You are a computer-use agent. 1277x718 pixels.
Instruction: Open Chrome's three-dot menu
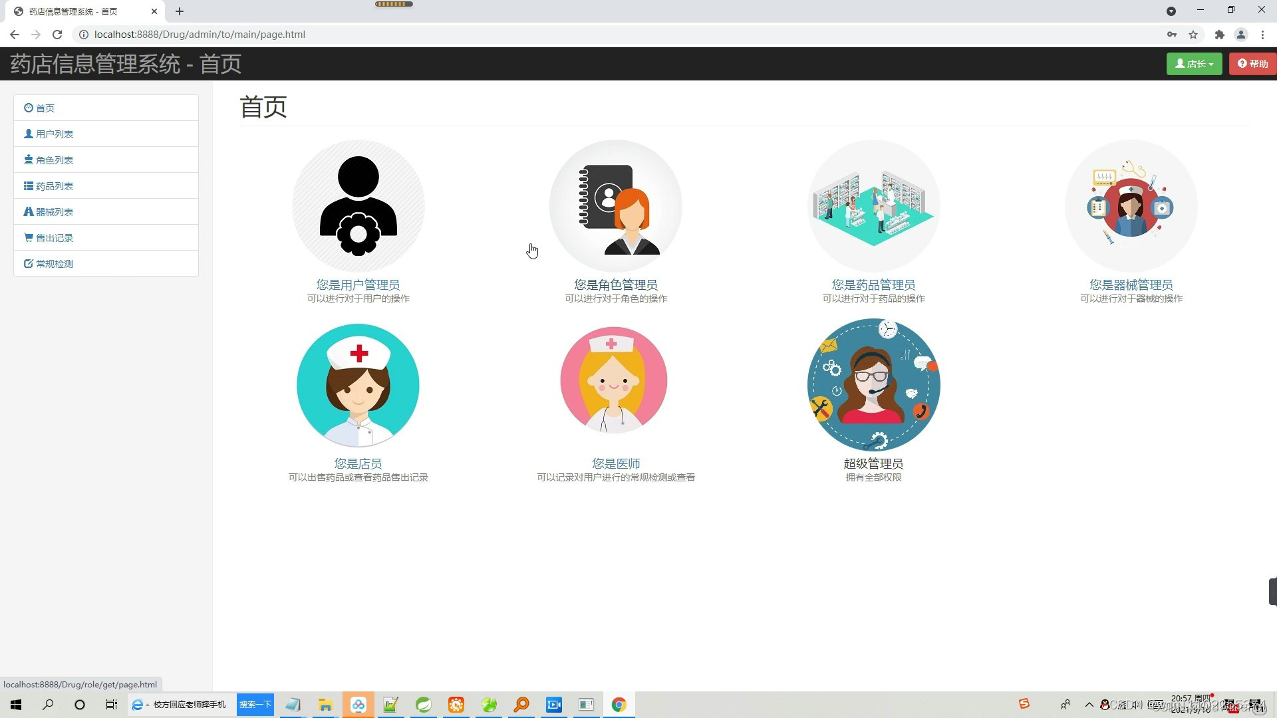coord(1263,34)
